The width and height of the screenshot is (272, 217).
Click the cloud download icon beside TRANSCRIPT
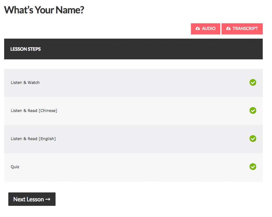pos(228,29)
